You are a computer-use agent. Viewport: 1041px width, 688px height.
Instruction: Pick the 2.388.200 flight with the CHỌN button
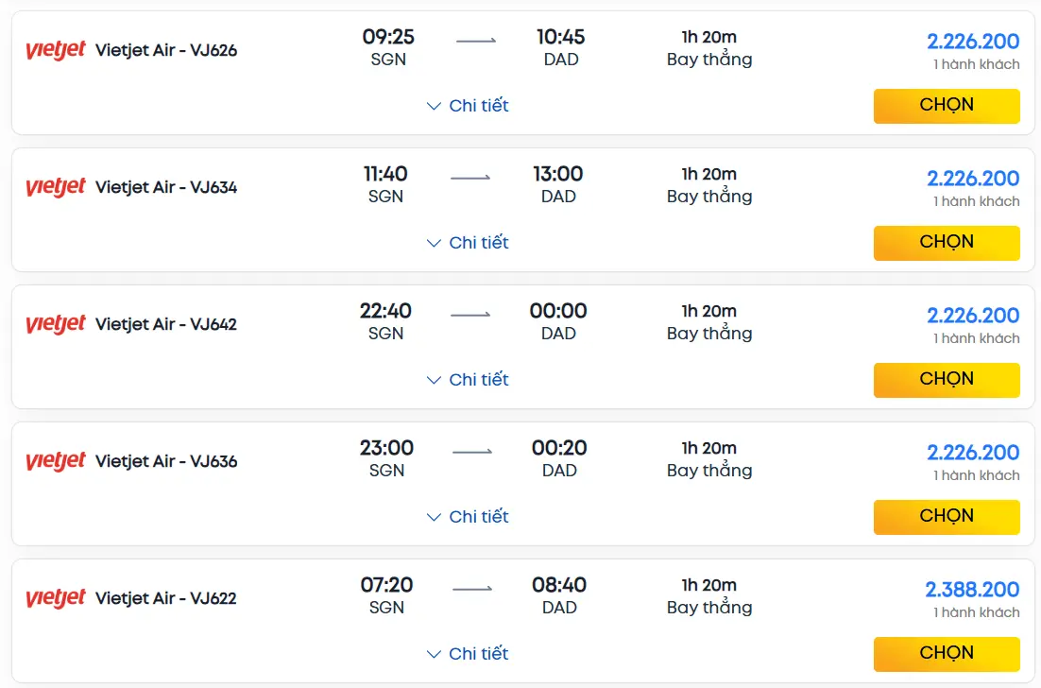coord(947,654)
